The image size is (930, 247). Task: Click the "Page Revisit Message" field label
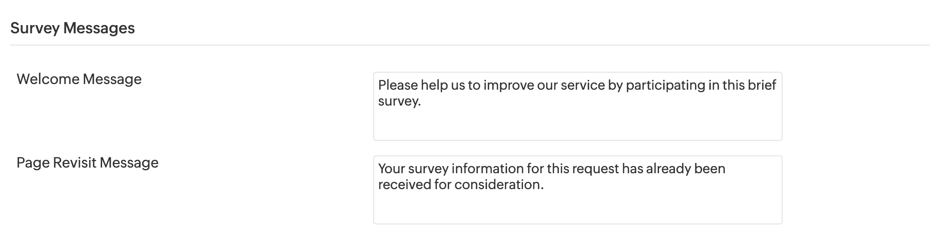coord(87,163)
